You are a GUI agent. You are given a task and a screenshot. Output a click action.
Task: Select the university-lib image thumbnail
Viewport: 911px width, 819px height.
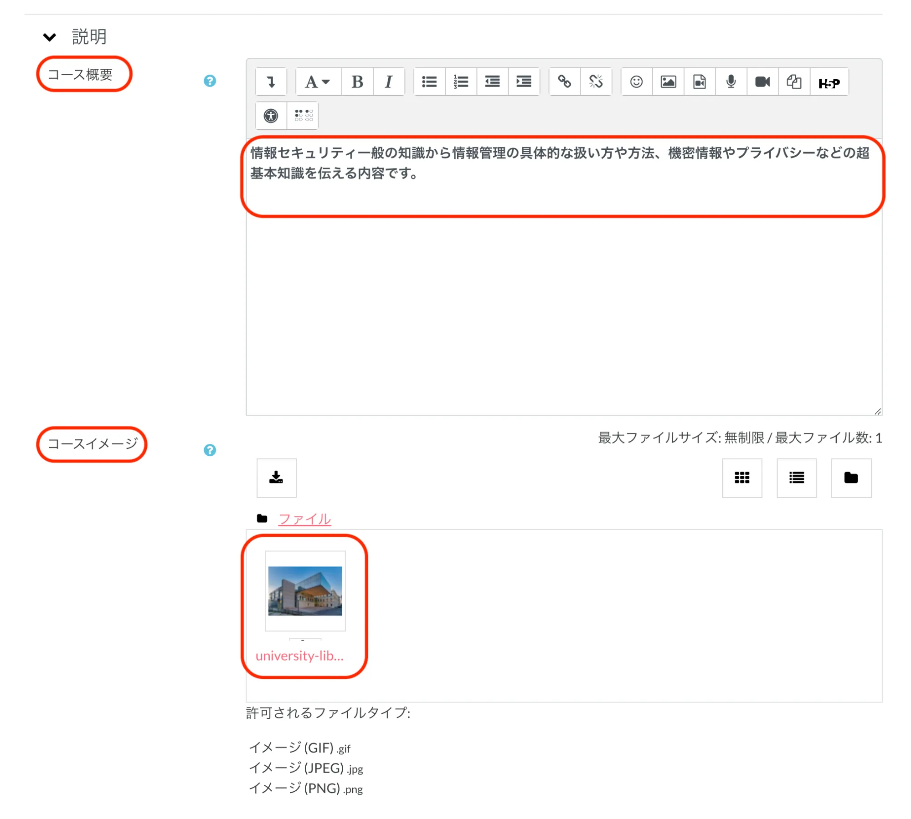(305, 590)
